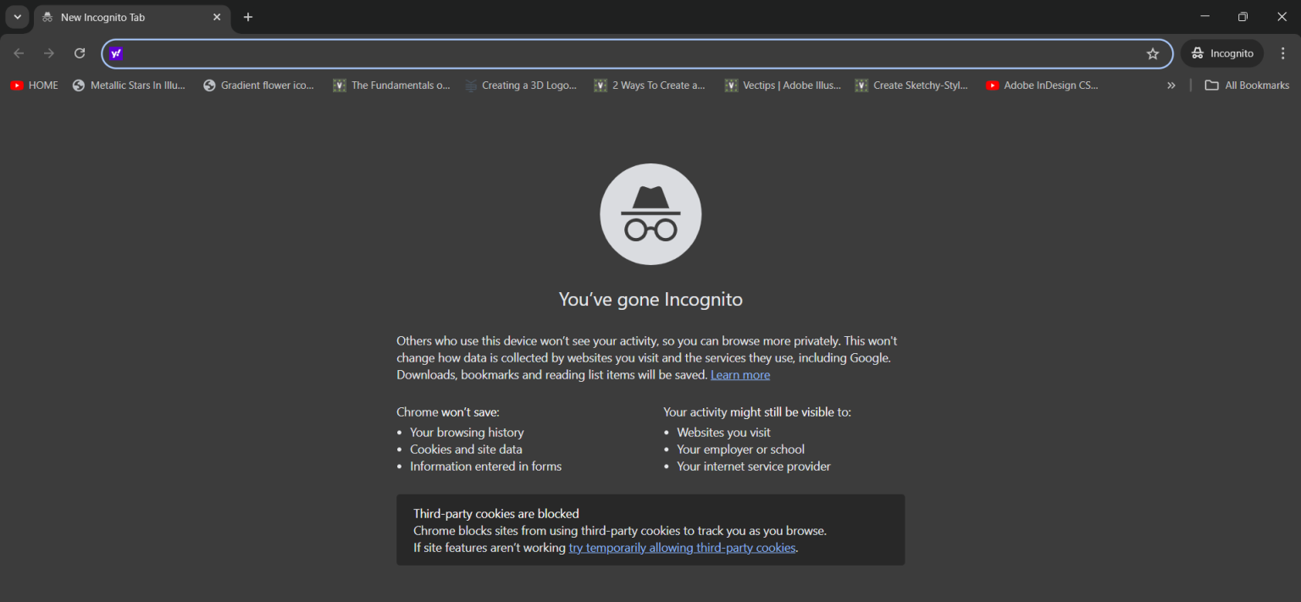Click the back navigation arrow
Viewport: 1301px width, 602px height.
[x=19, y=53]
